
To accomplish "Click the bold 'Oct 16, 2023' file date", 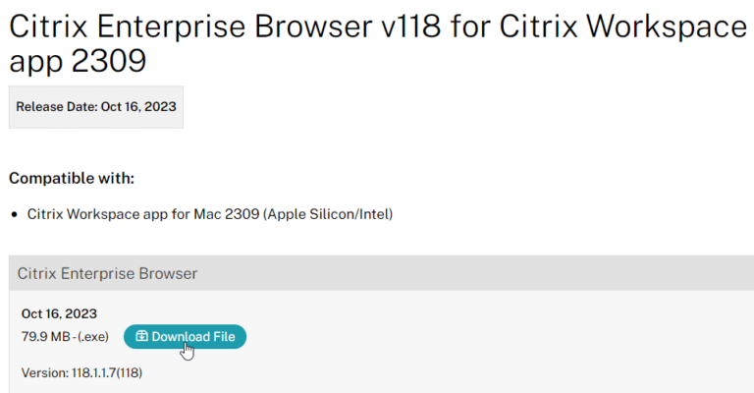I will pos(59,313).
